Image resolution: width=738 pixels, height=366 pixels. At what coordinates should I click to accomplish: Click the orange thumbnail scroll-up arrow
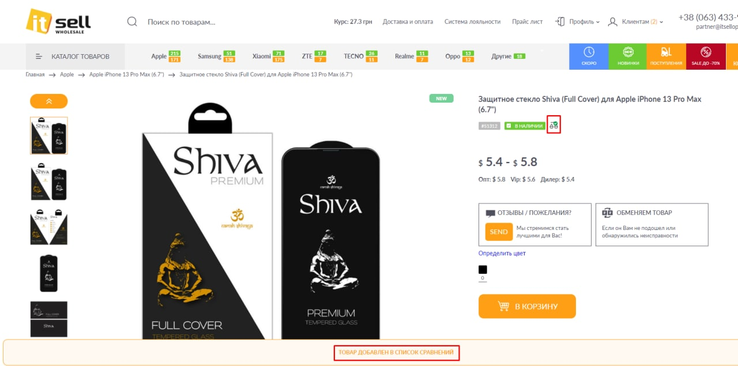49,101
